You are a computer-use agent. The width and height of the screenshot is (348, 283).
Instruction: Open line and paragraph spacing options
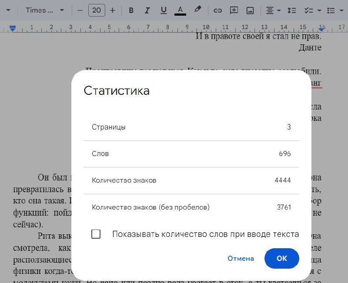point(291,10)
